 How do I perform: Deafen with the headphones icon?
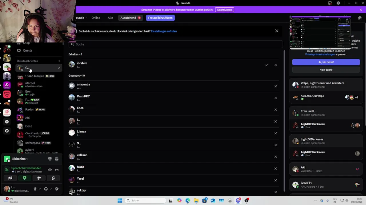tap(46, 189)
